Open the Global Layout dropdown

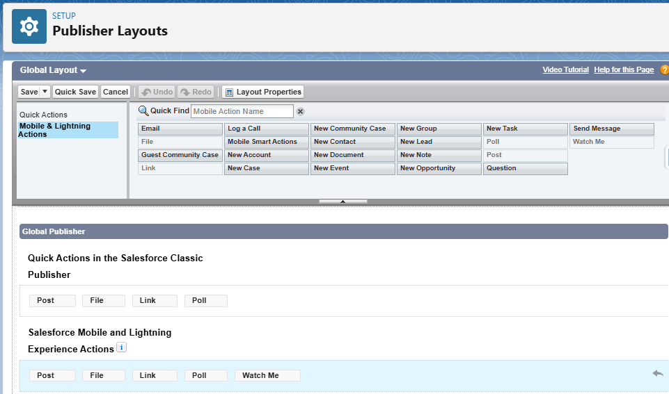pos(53,70)
